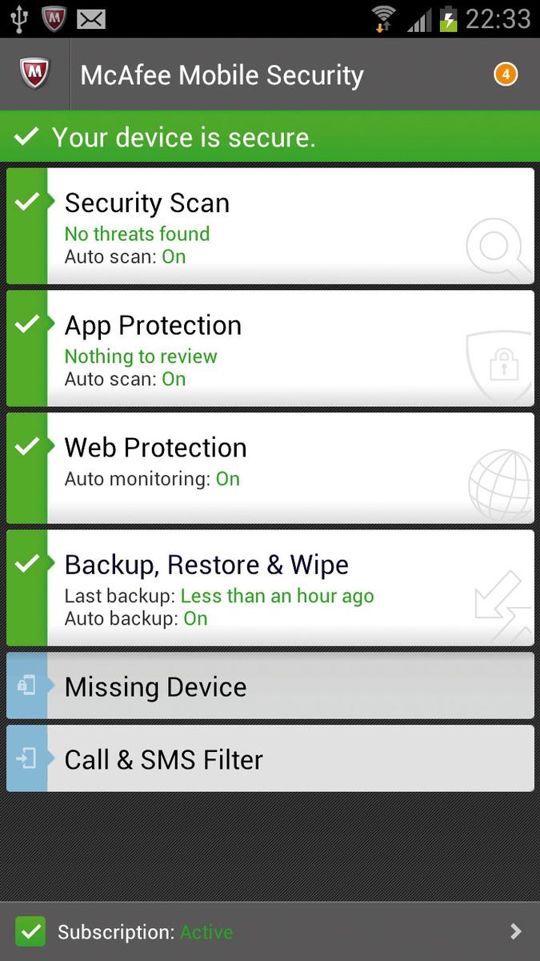Tap the green Subscription checkbox icon

30,932
